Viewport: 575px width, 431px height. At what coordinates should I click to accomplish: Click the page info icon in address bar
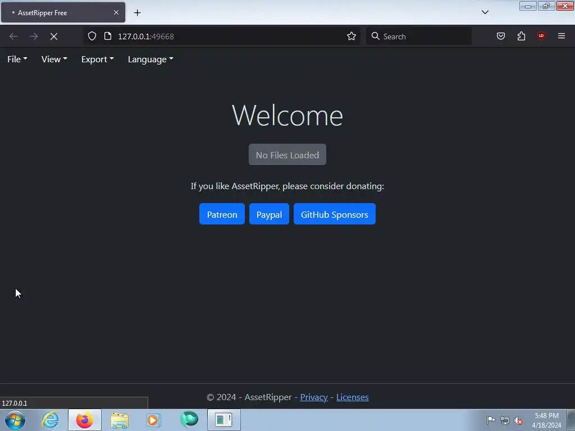click(x=108, y=36)
